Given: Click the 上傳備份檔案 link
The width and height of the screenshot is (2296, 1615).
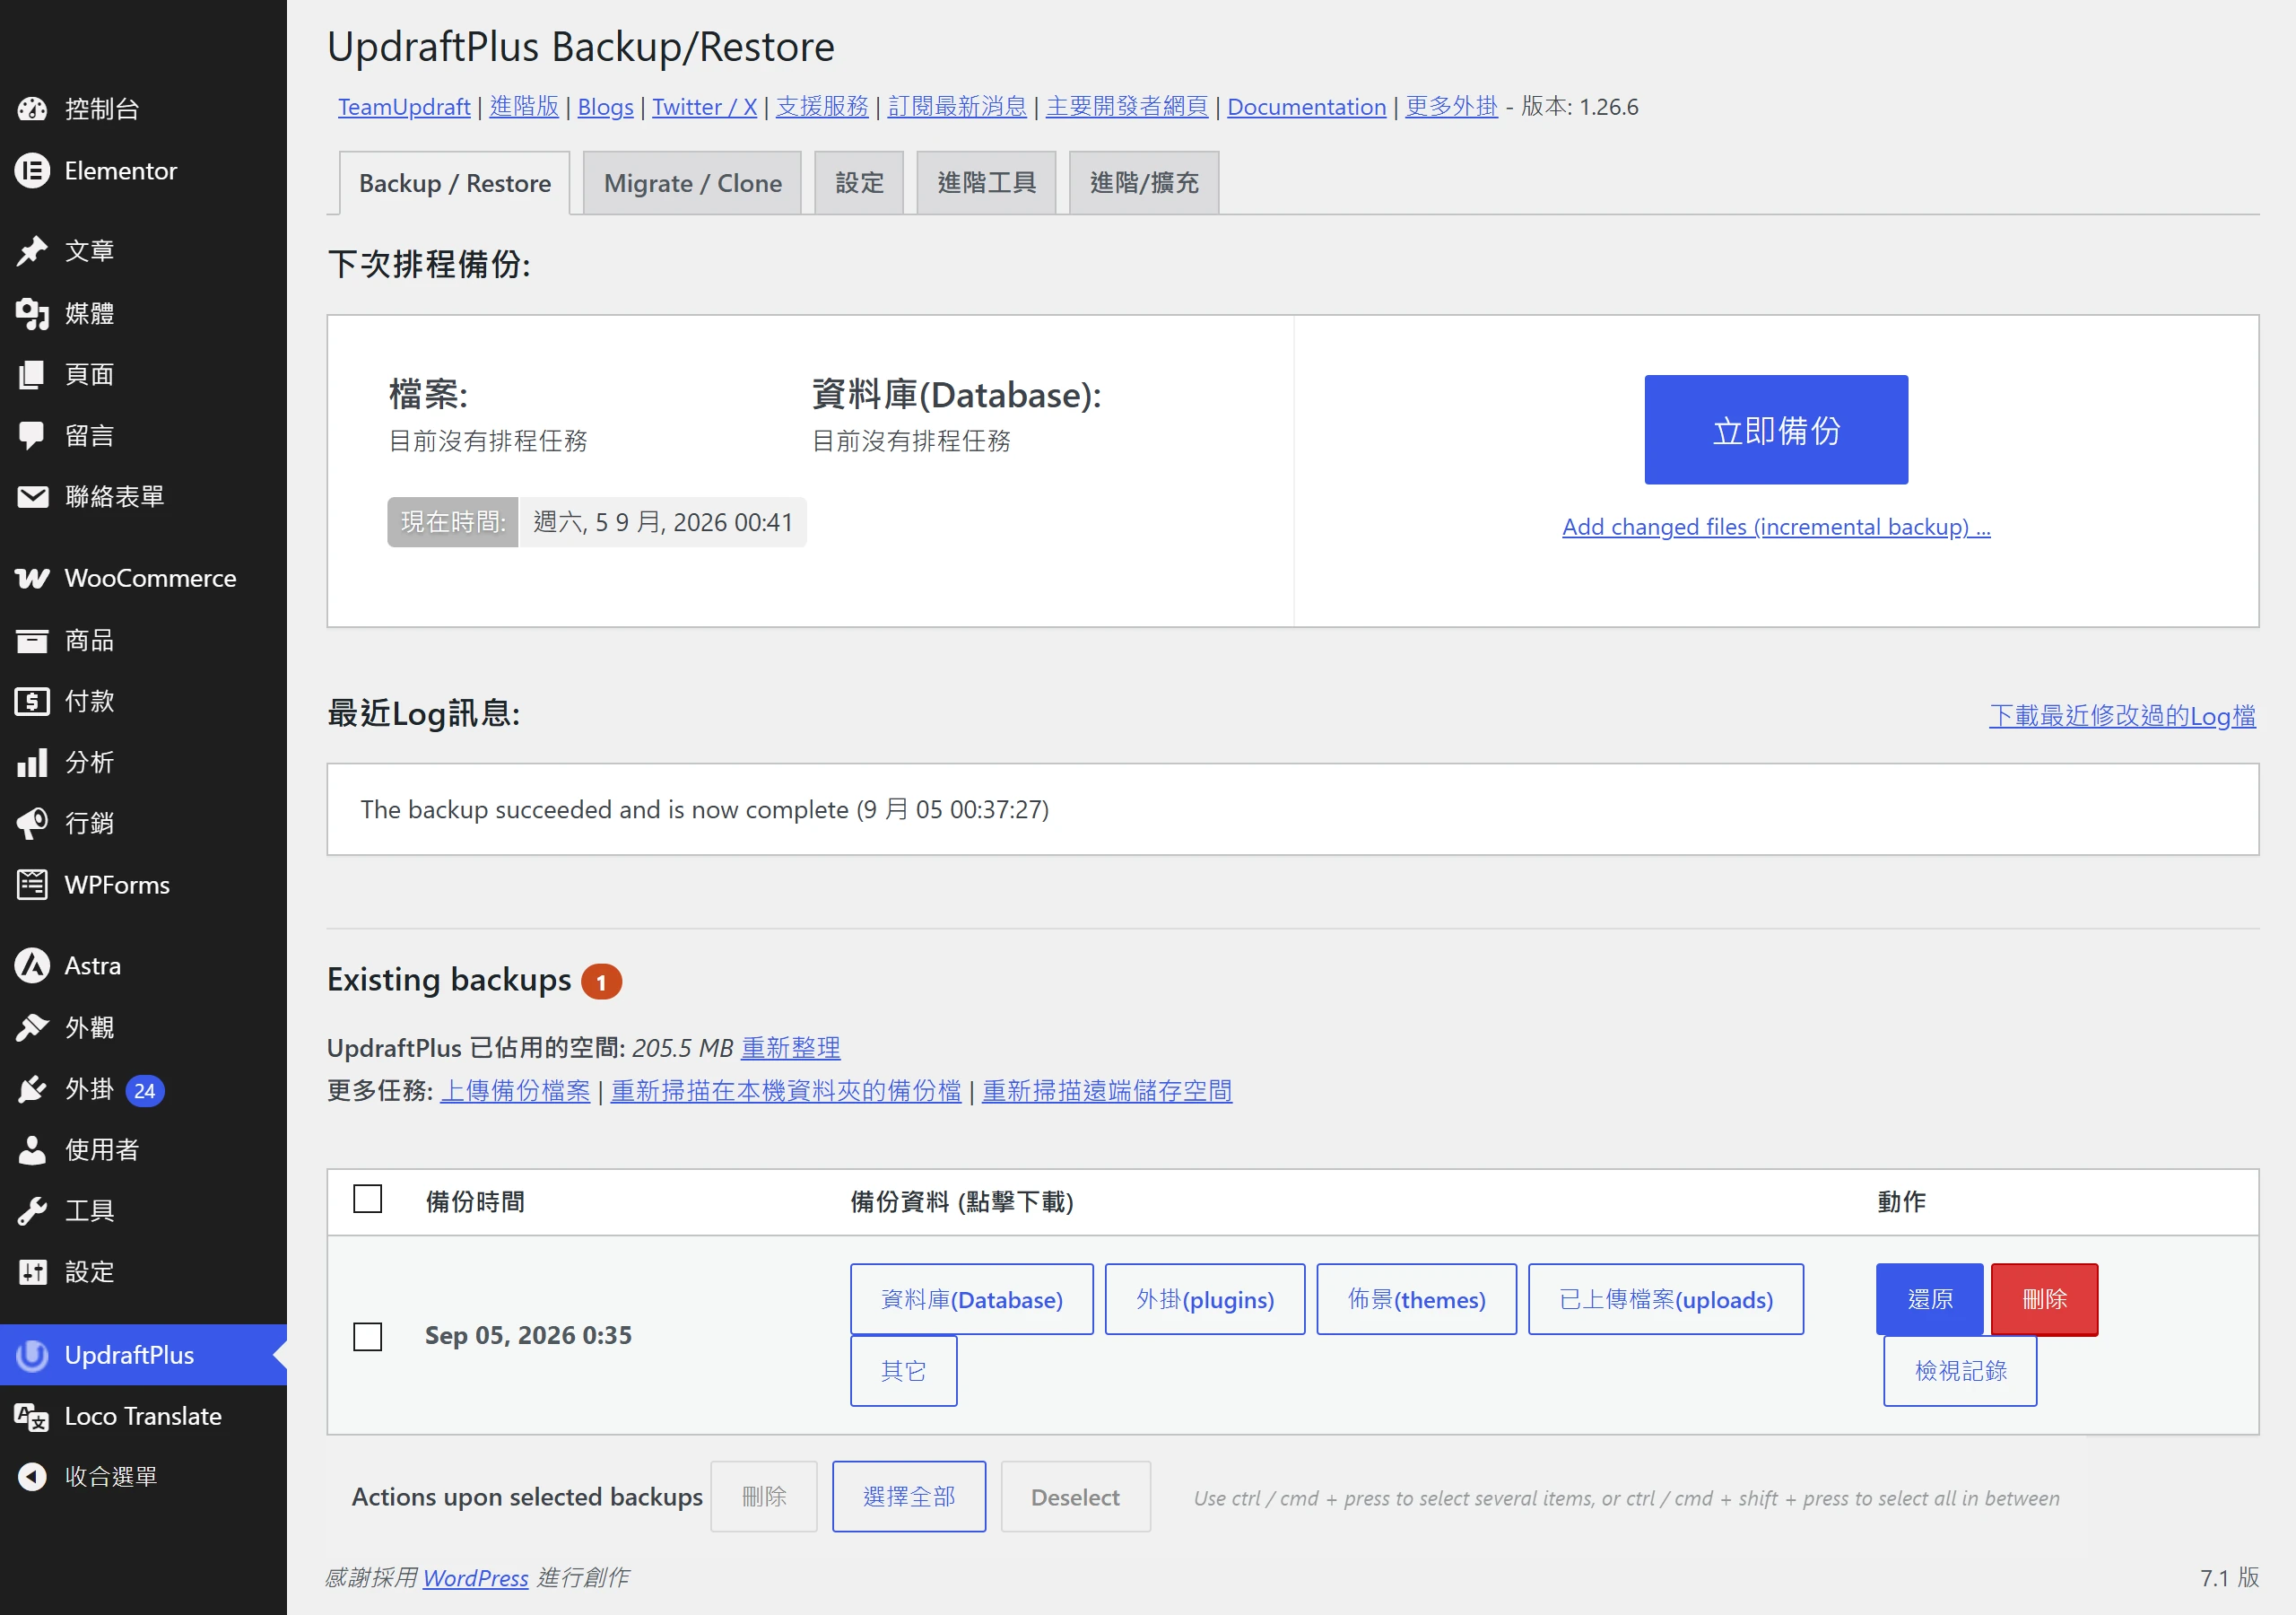Looking at the screenshot, I should click(x=515, y=1091).
